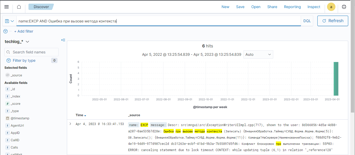Open the hamburger navigation menu
The width and height of the screenshot is (355, 155).
point(7,7)
